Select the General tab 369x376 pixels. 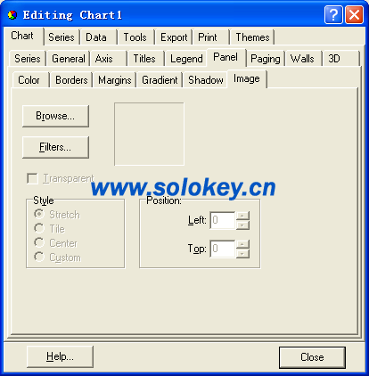click(69, 59)
